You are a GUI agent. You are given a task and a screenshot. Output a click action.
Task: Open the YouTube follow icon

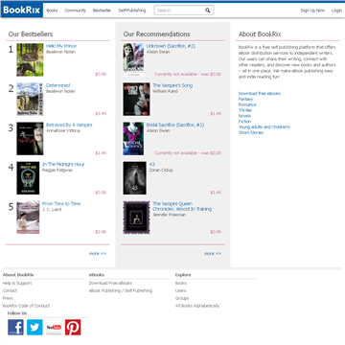point(54,327)
